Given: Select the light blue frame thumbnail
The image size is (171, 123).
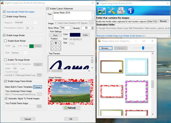Looking at the screenshot, I should point(136,67).
